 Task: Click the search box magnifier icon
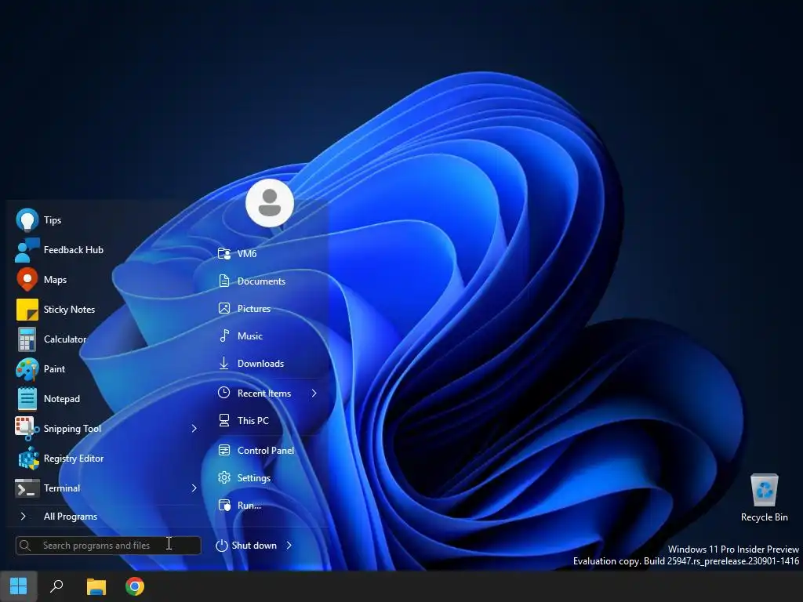point(25,546)
